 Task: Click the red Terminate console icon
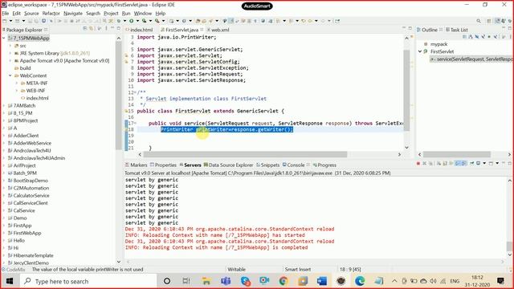(x=418, y=164)
